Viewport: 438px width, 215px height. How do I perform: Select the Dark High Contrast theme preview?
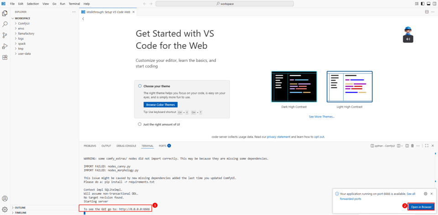[294, 87]
